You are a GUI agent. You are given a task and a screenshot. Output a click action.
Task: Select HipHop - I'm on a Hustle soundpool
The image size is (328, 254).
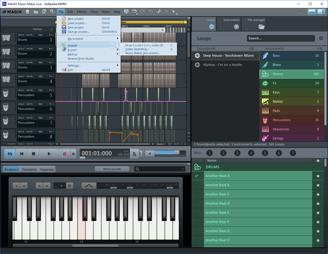(225, 65)
